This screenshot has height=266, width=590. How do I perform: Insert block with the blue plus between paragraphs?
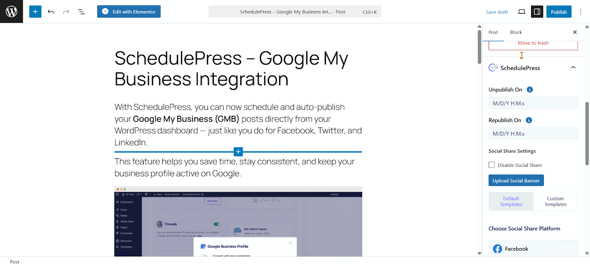[x=238, y=152]
